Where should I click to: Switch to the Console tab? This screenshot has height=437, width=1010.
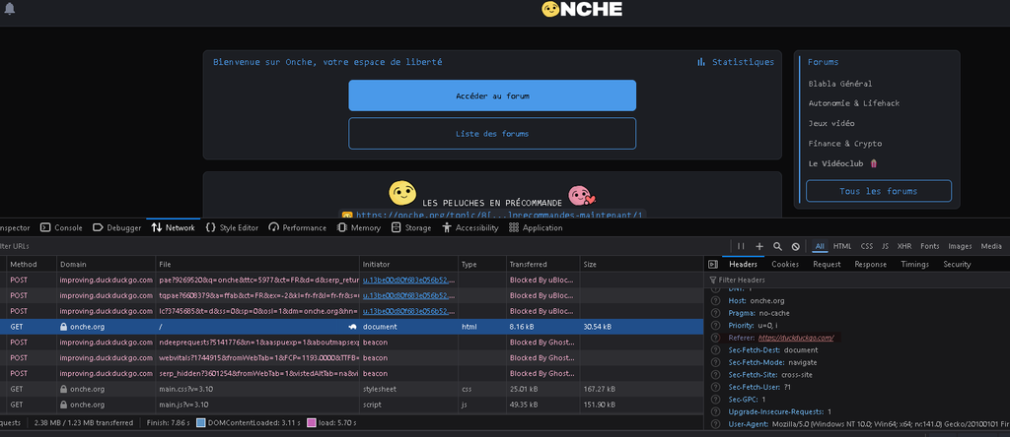pos(61,227)
